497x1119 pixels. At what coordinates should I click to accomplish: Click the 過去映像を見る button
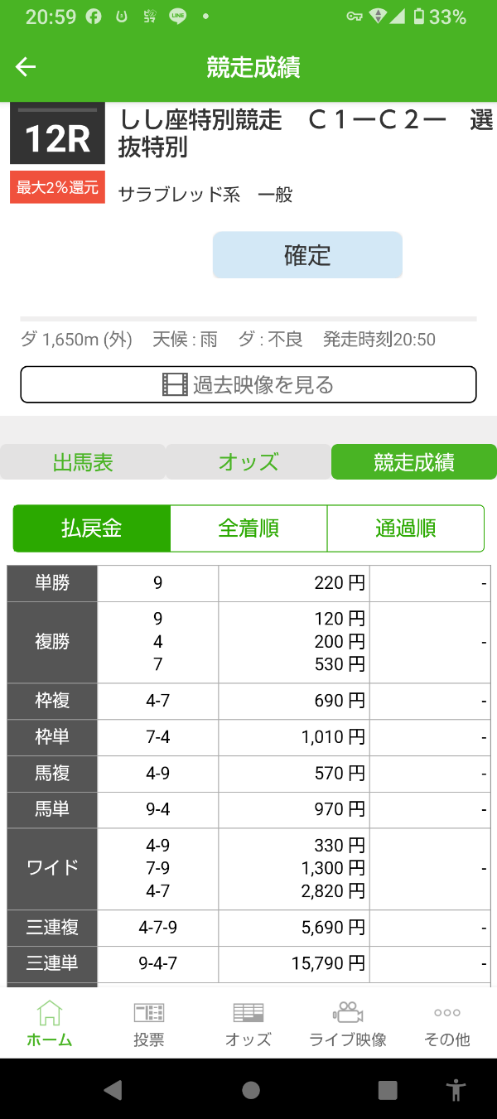pos(248,384)
